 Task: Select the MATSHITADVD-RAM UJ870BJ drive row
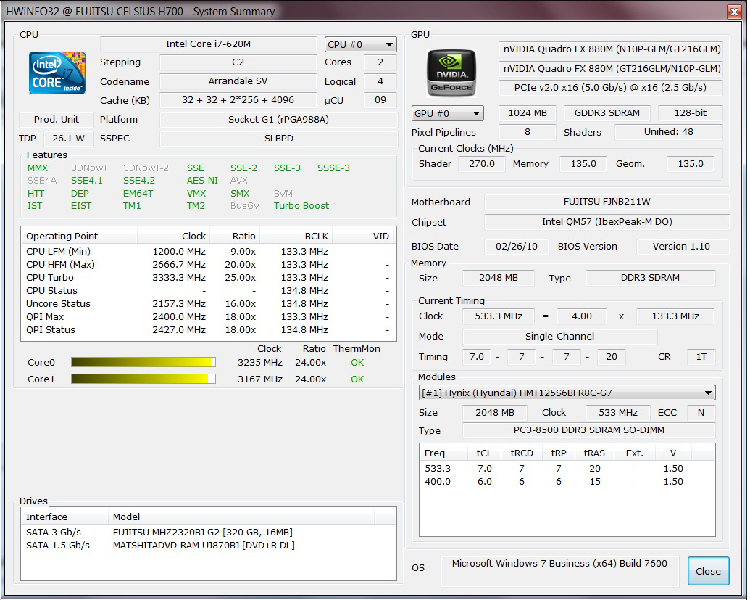pos(209,546)
